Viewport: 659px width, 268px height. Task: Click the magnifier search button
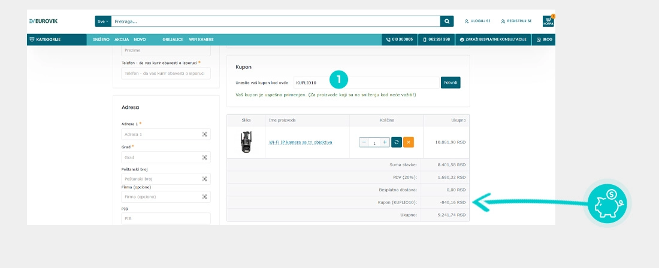pyautogui.click(x=447, y=22)
